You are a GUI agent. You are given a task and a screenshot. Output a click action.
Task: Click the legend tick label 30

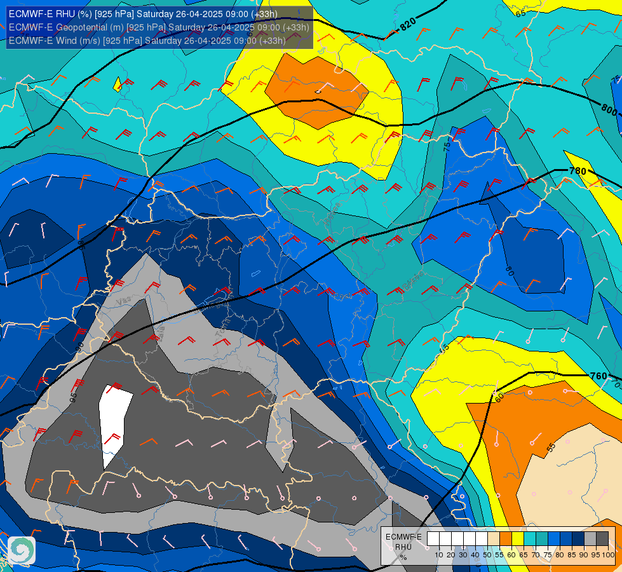point(463,555)
